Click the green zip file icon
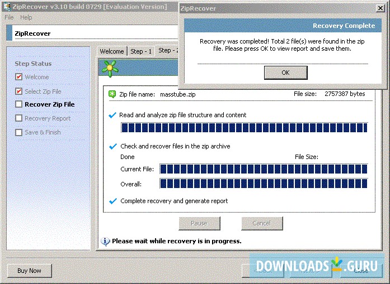The height and width of the screenshot is (284, 390). click(112, 94)
